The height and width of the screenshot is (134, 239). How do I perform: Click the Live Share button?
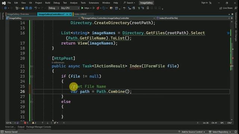tap(226, 8)
